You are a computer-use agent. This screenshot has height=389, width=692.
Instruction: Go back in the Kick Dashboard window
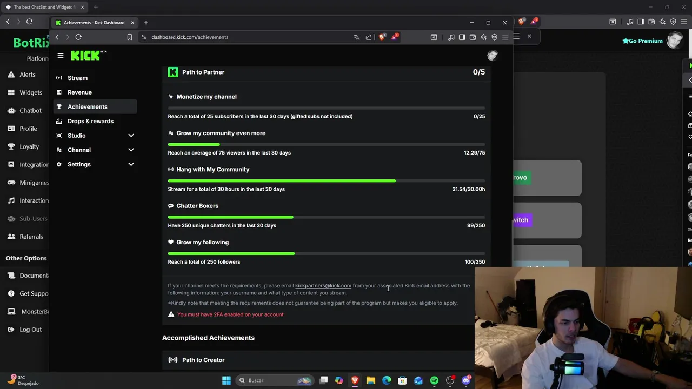[x=57, y=37]
